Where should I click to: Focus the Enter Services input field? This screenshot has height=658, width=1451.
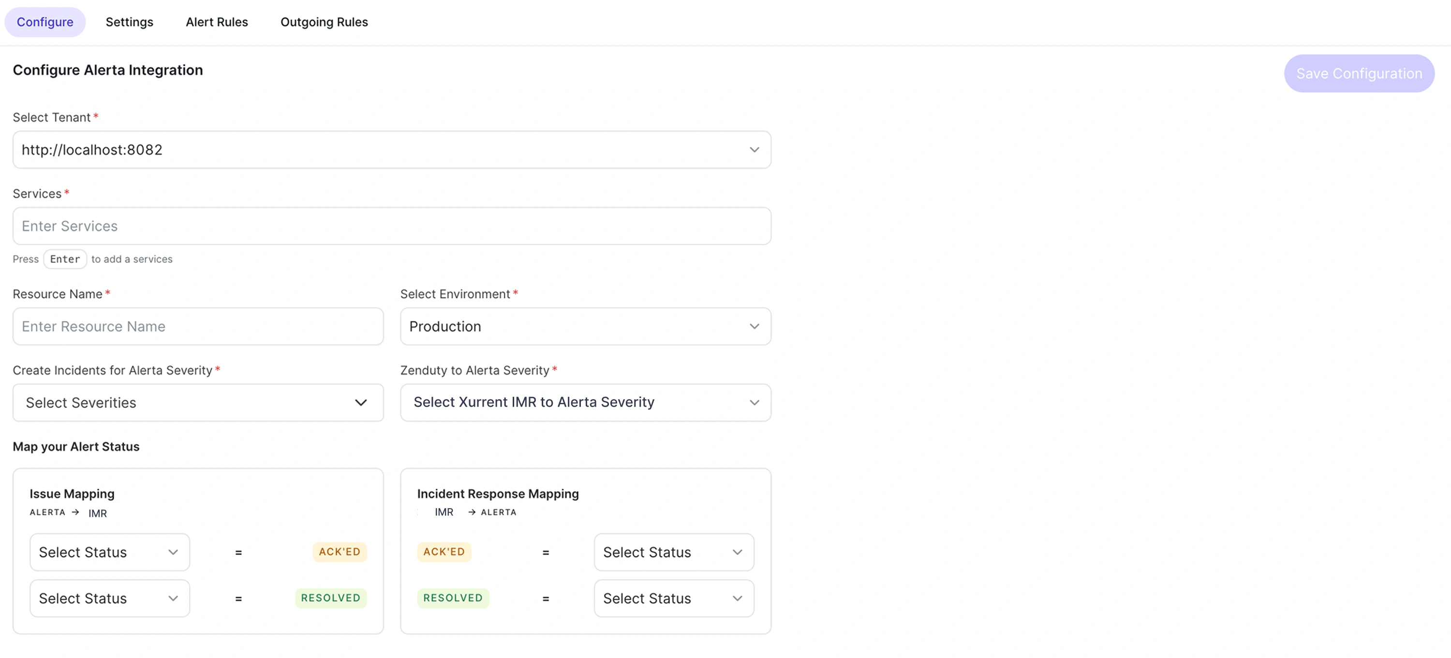pos(391,226)
